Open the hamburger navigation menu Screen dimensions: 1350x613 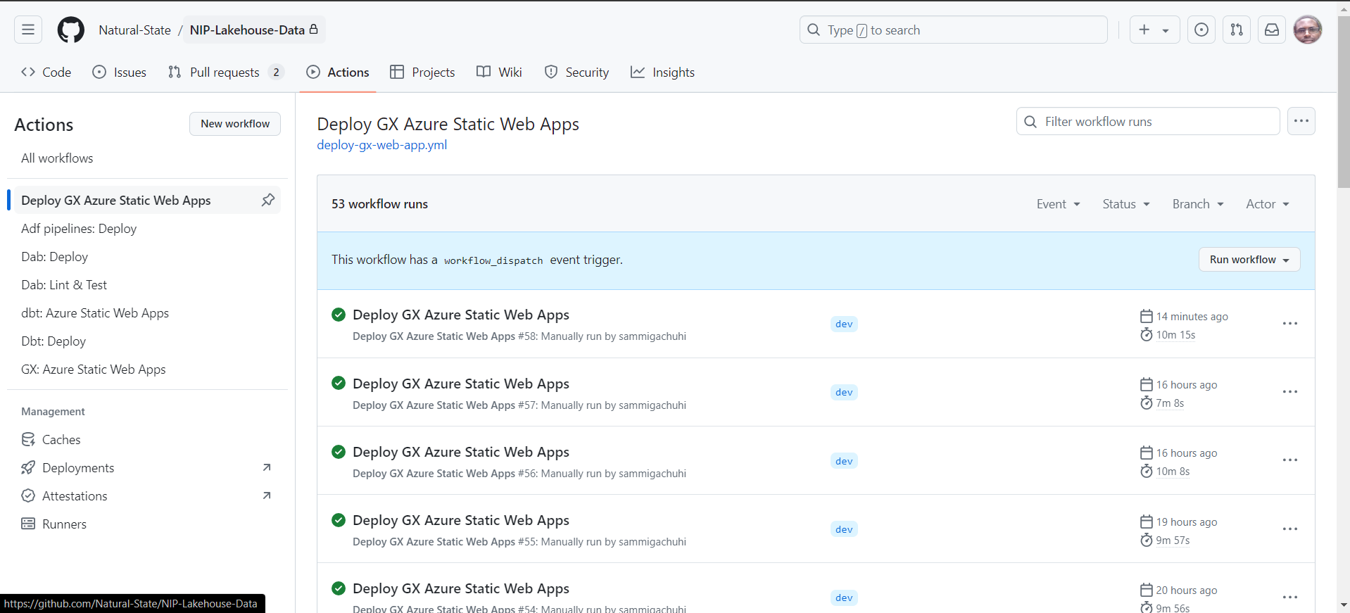click(x=28, y=30)
